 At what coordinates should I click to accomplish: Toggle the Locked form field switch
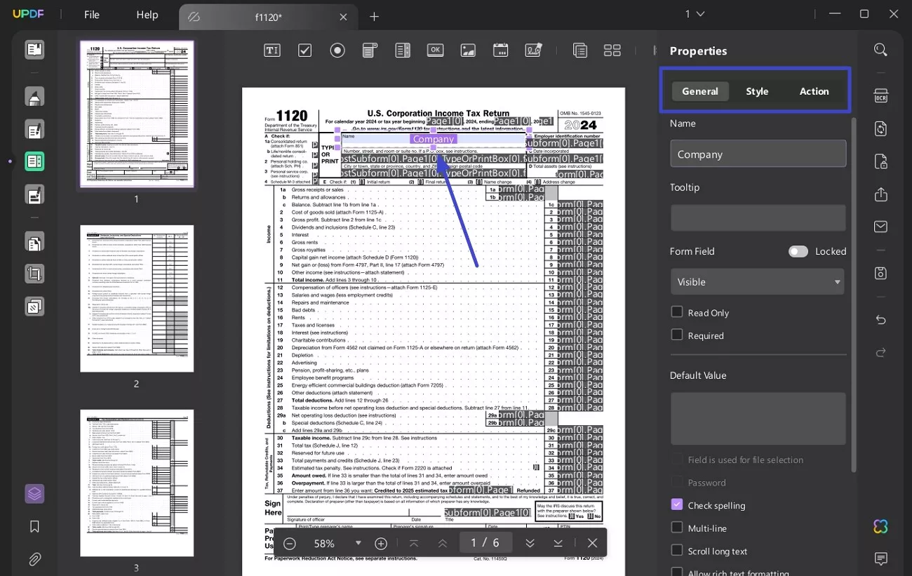point(798,251)
